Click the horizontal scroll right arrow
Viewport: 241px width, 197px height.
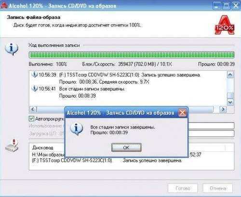pyautogui.click(x=223, y=109)
